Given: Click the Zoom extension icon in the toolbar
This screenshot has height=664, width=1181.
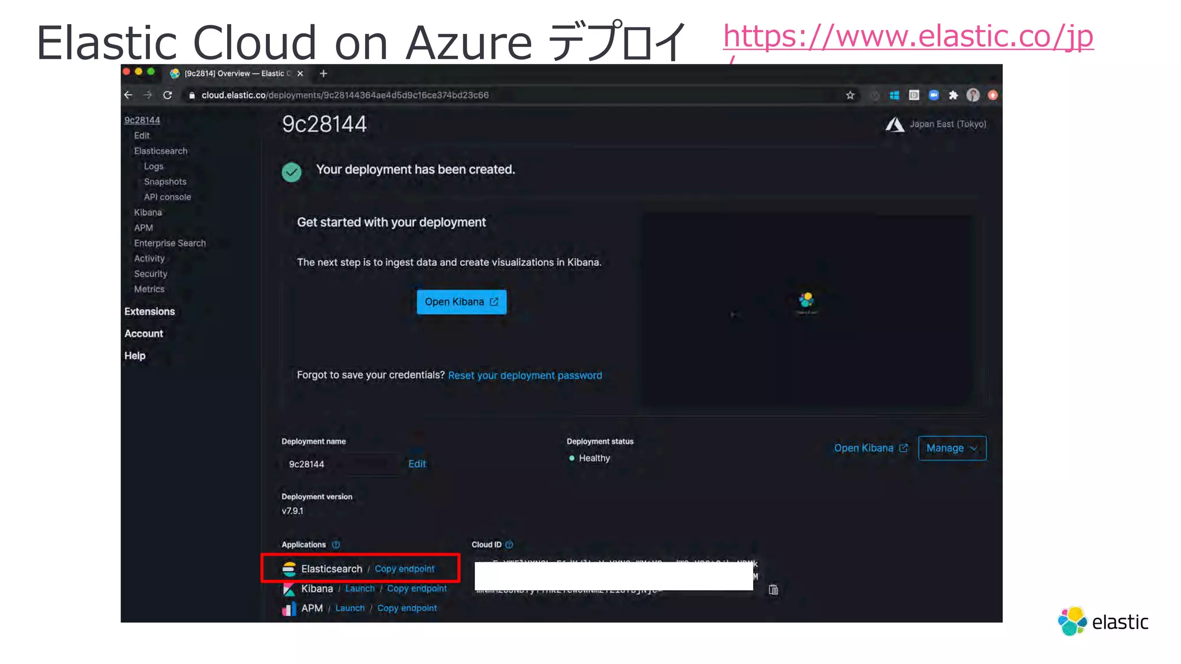Looking at the screenshot, I should [934, 96].
